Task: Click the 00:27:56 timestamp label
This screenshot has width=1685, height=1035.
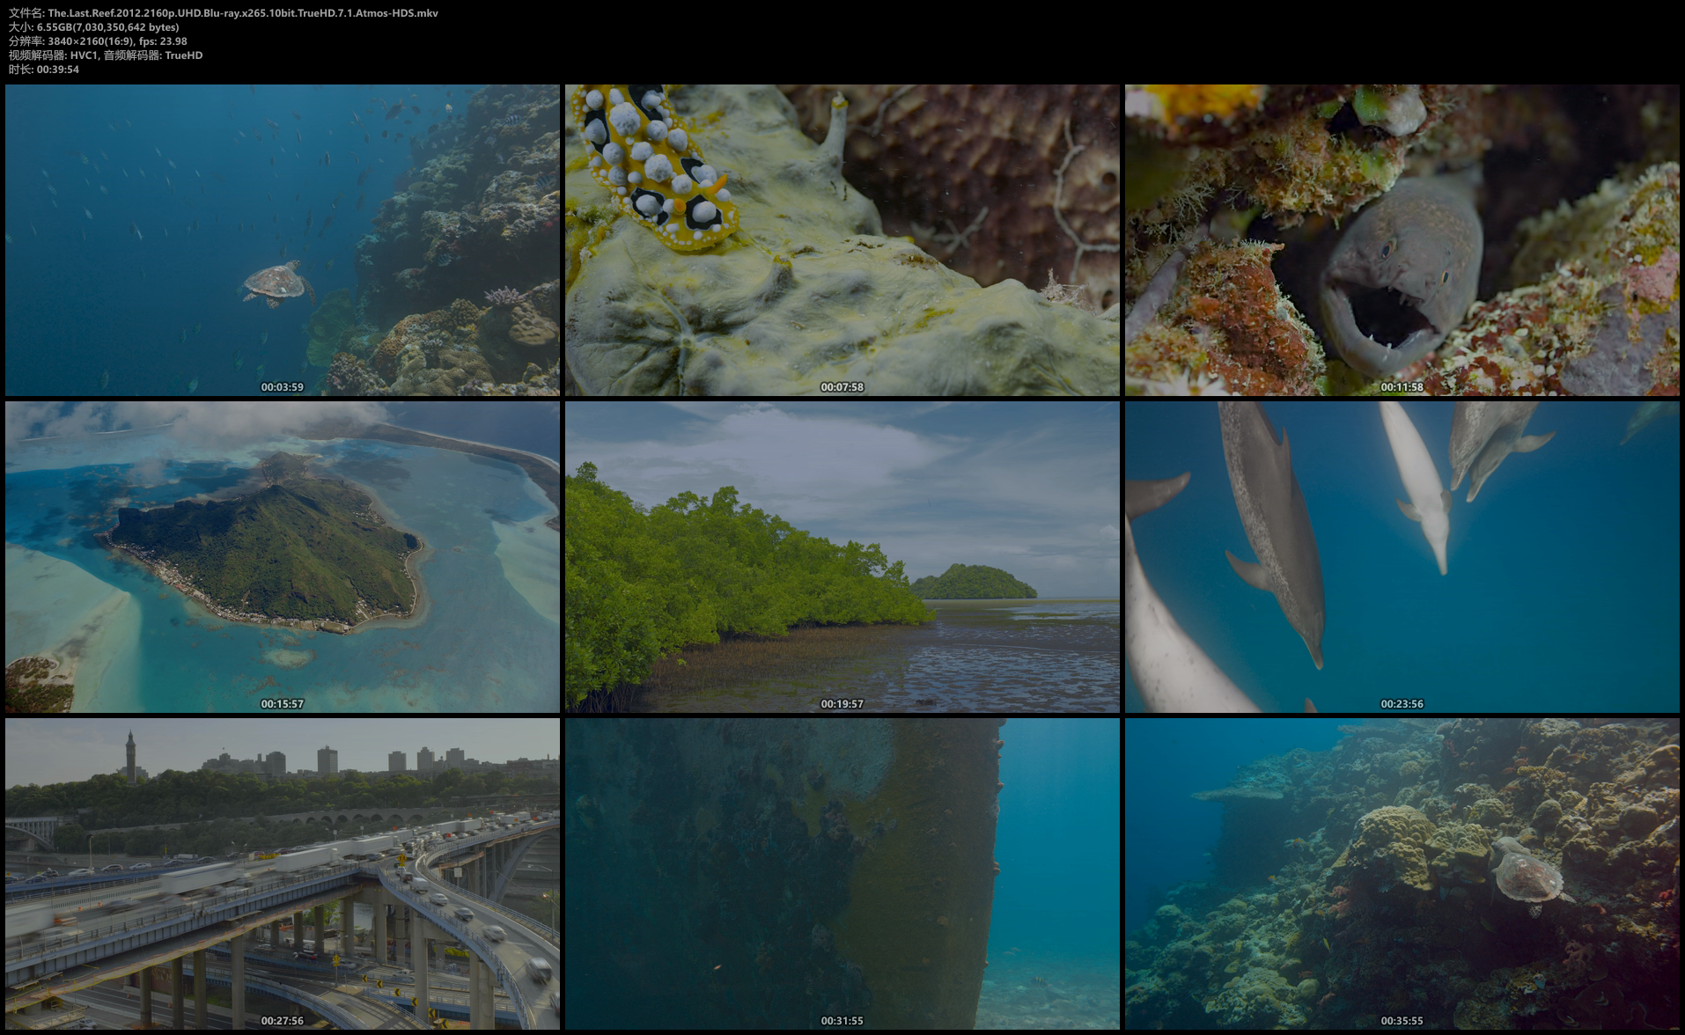Action: click(282, 1021)
